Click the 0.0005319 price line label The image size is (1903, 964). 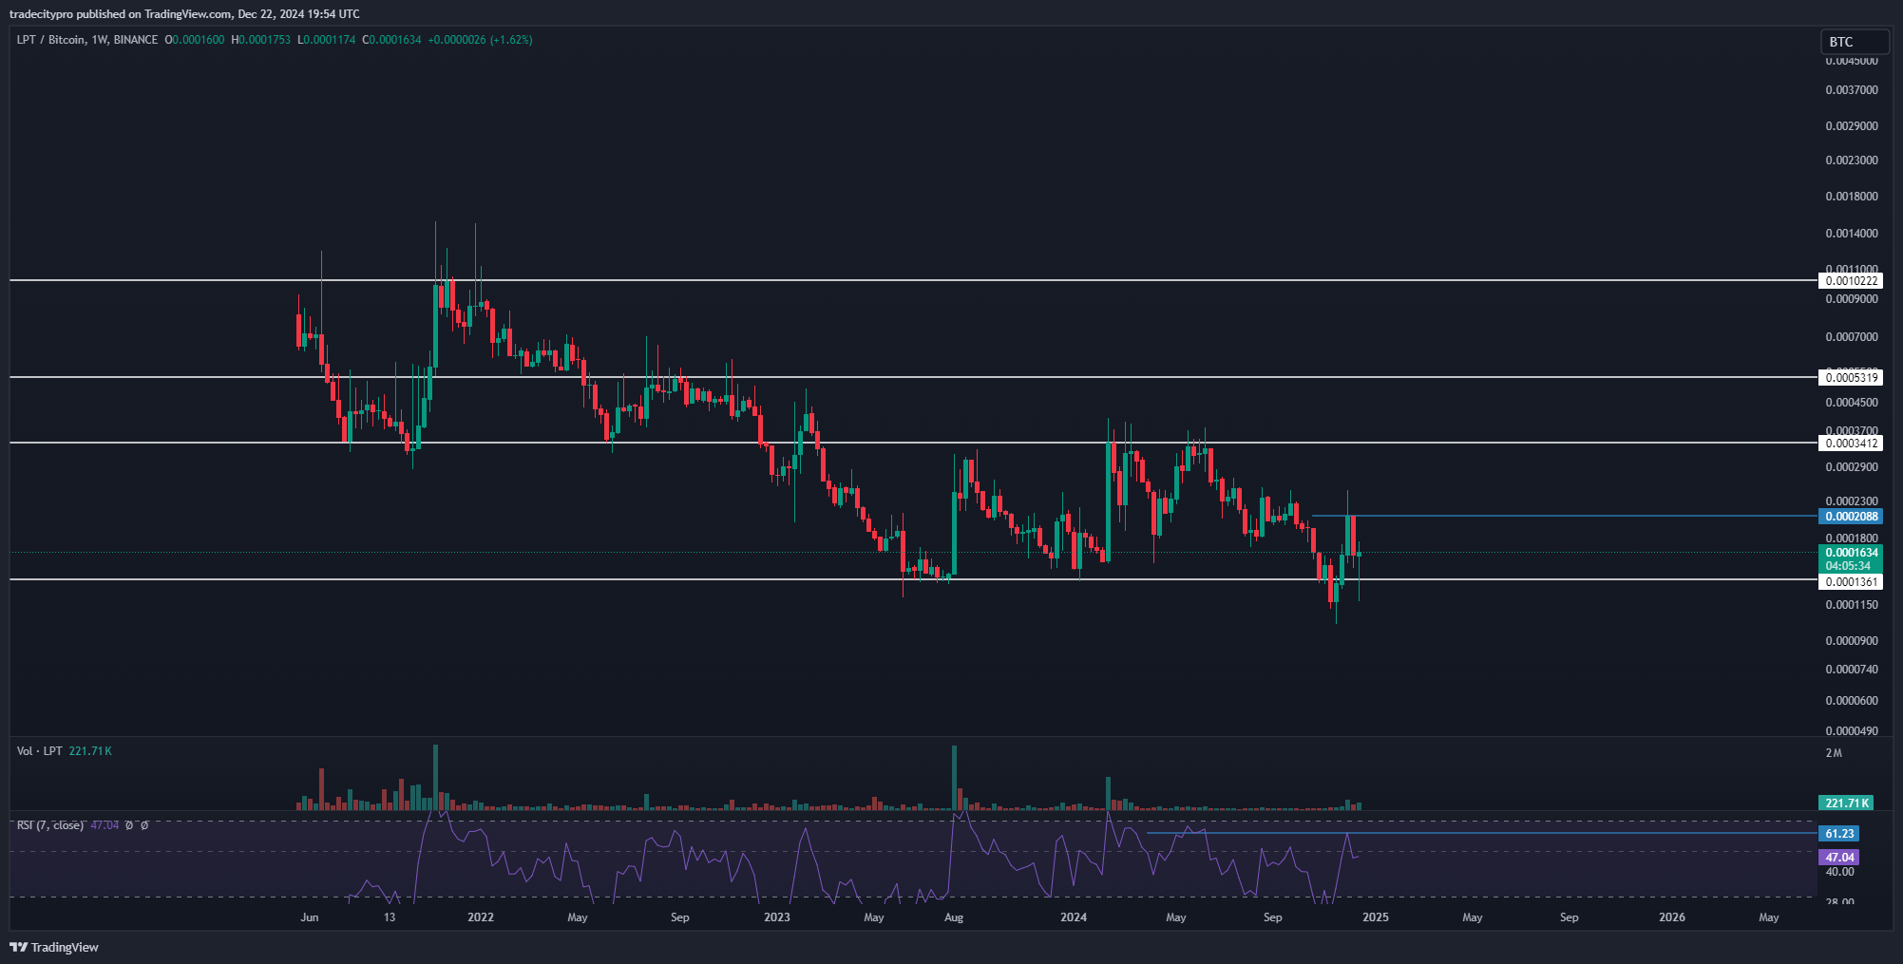(x=1851, y=378)
